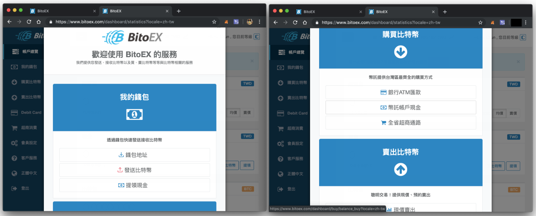Open 我的錢包 in right window sidebar
This screenshot has height=216, width=536.
click(x=290, y=67)
